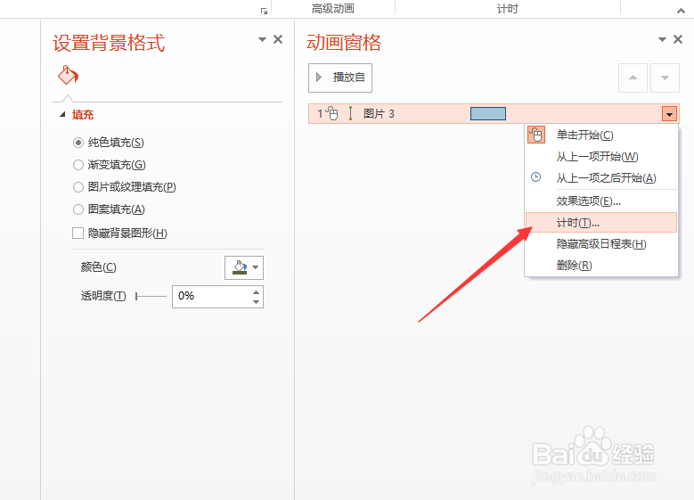Click the 计时 ribbon group label
Screen dimensions: 694x500
click(507, 8)
